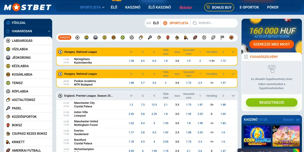Select the basketball filter icon
304x152 pixels.
114,38
